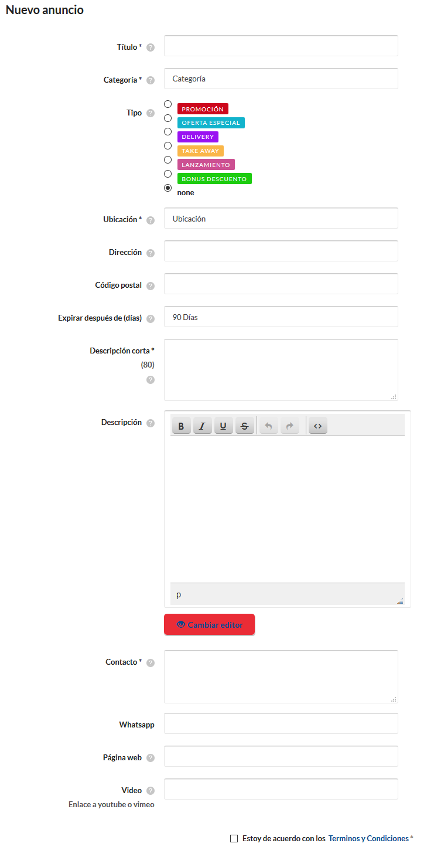Toggle bold formatting in description editor

click(181, 426)
